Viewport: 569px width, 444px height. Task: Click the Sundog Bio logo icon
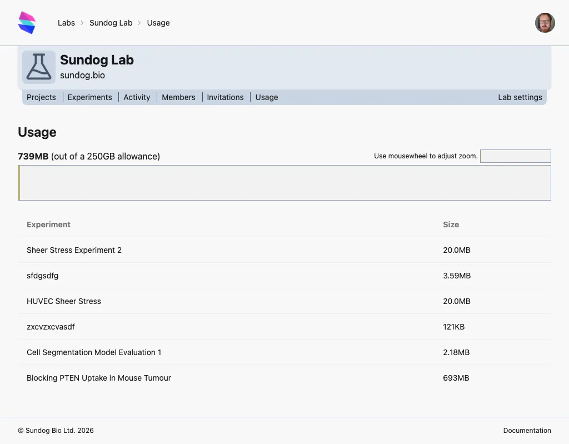click(27, 23)
